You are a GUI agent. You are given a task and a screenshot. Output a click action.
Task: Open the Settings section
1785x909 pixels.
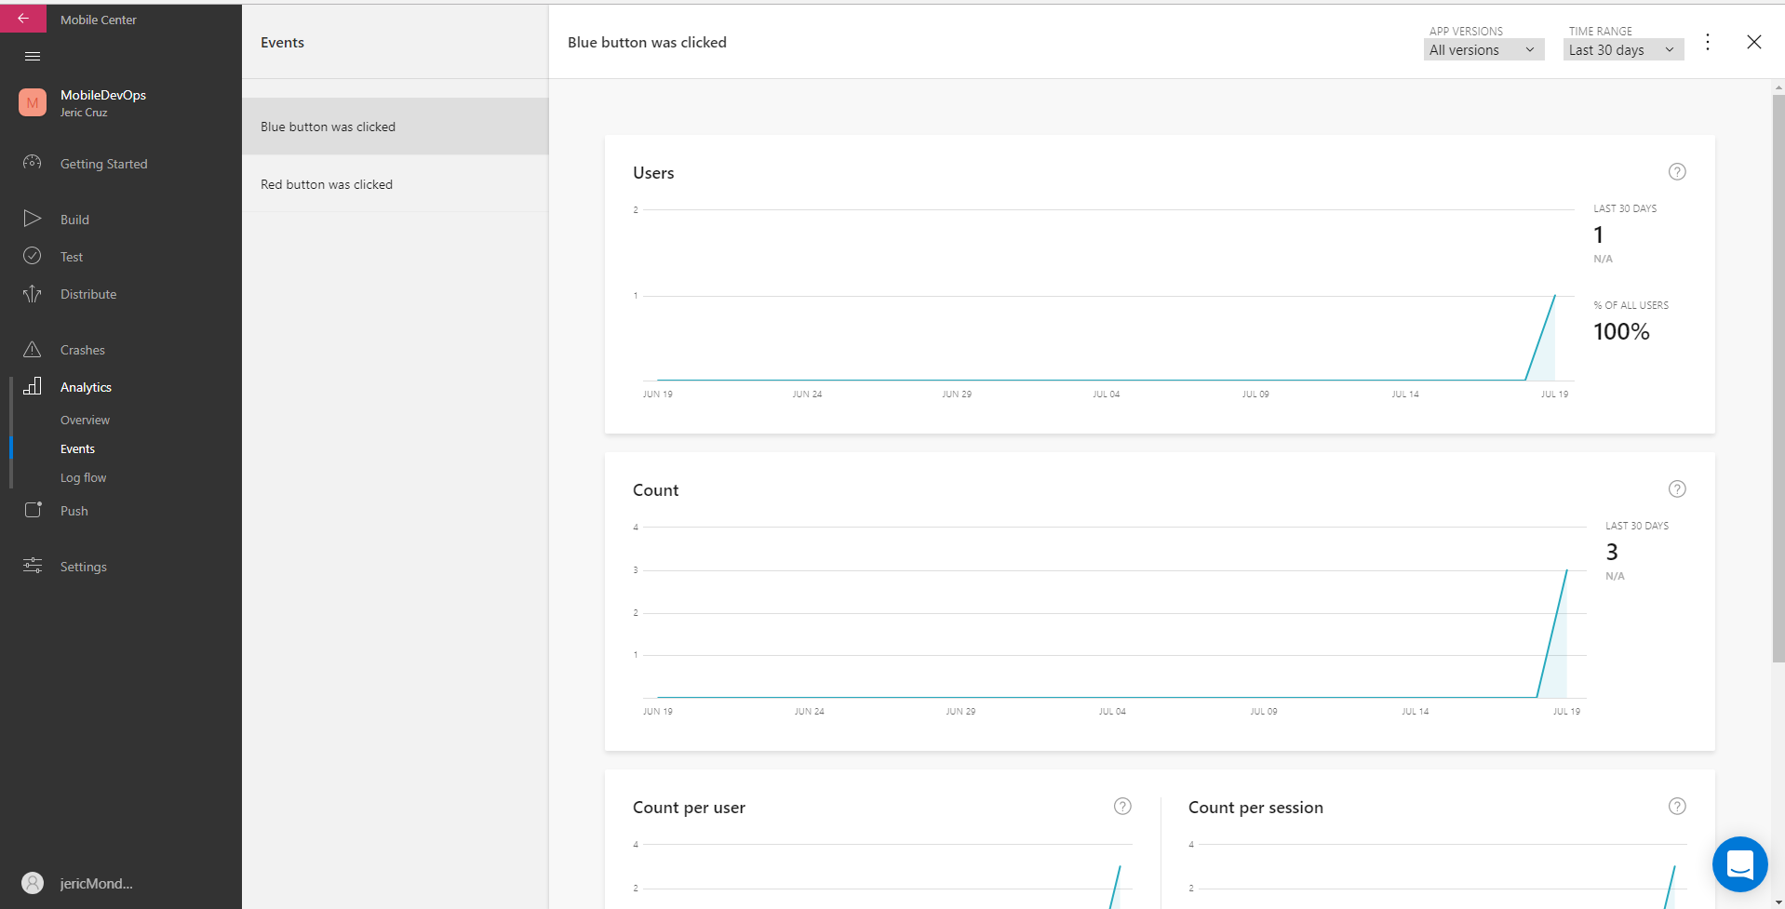click(x=83, y=567)
